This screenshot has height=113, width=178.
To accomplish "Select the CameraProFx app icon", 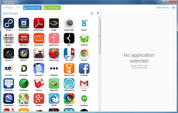I will (39, 53).
